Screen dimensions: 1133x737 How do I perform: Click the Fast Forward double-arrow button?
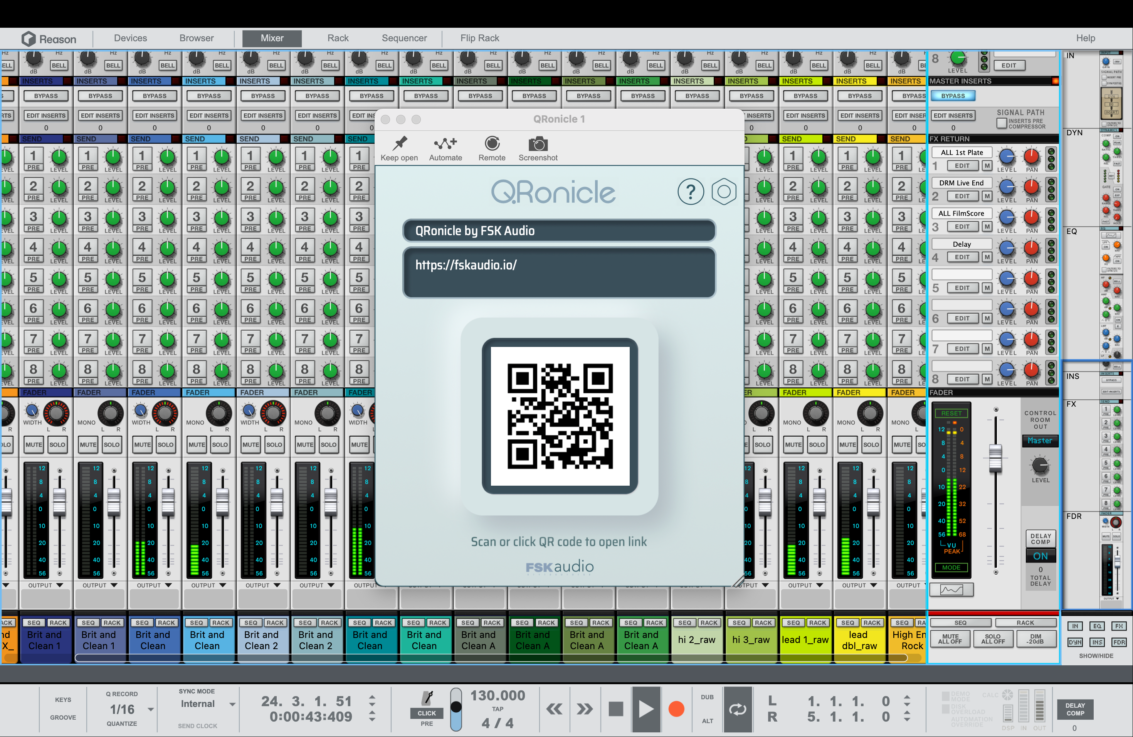tap(585, 709)
